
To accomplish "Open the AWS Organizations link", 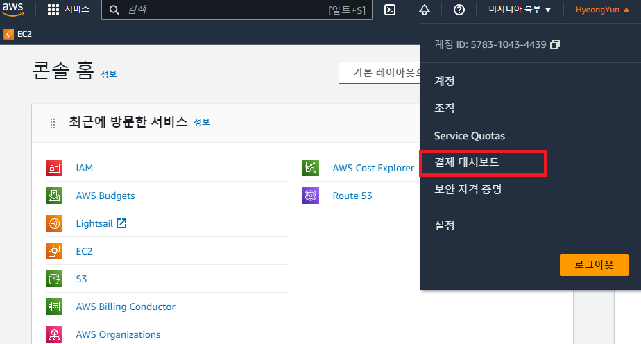I will coord(118,334).
